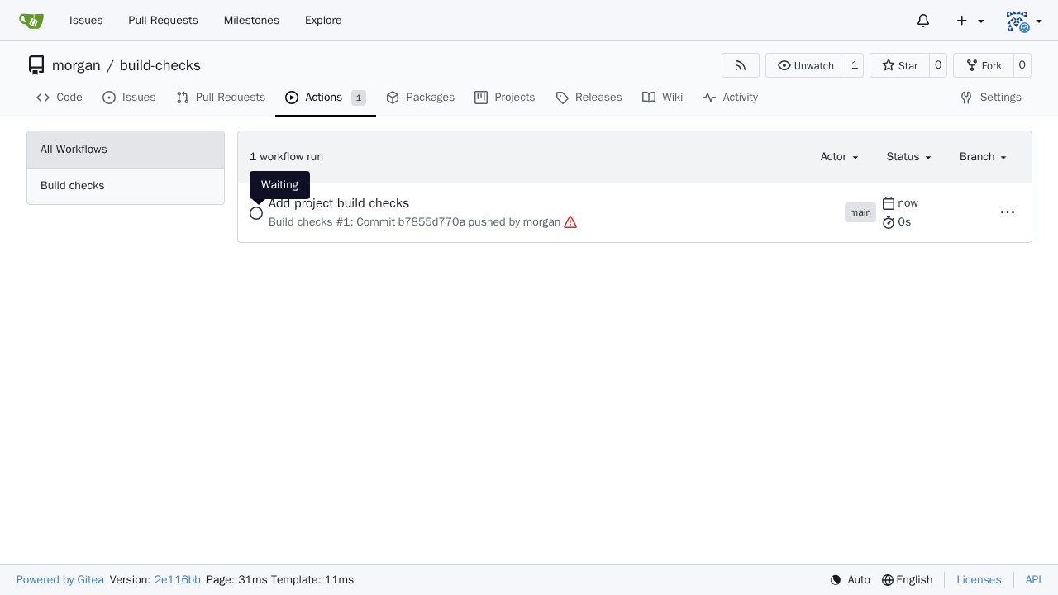Select All Workflows in the sidebar
This screenshot has height=595, width=1058.
click(x=126, y=150)
